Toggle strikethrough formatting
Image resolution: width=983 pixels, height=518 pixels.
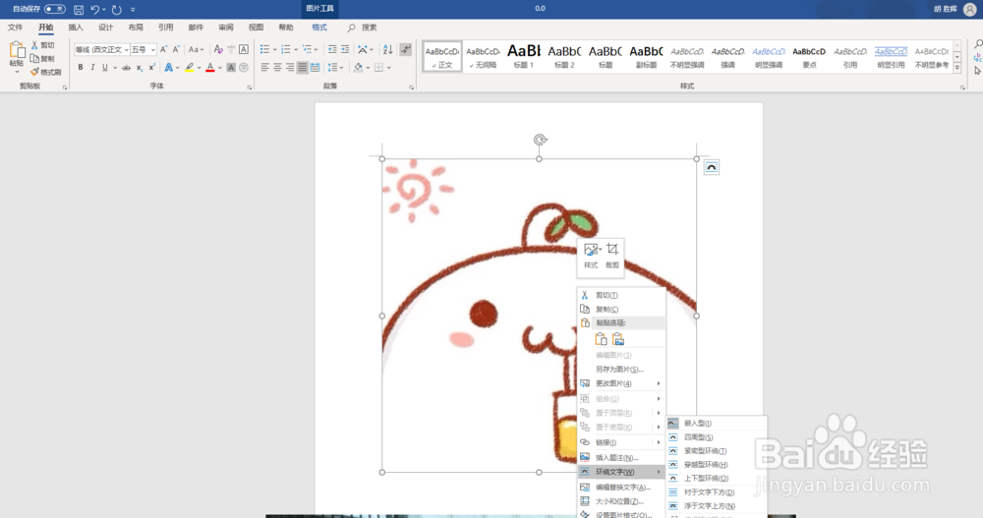tap(126, 67)
